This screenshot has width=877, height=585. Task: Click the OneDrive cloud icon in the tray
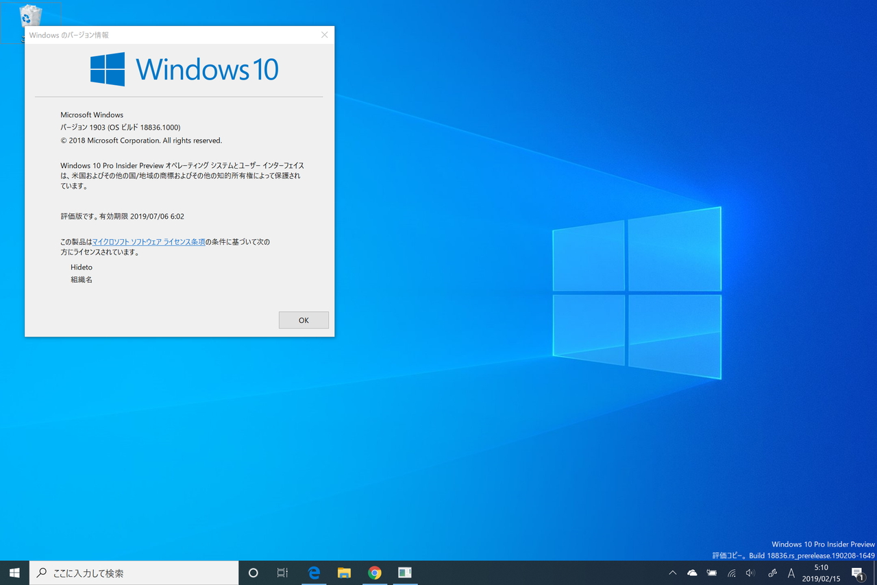(692, 573)
